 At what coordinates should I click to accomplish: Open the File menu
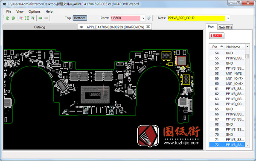(9, 11)
